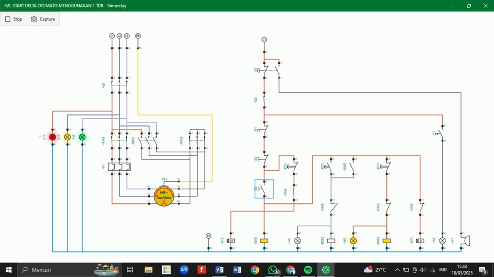The image size is (494, 277).
Task: Click the H4 overload indicator lamp
Action: (x=443, y=241)
